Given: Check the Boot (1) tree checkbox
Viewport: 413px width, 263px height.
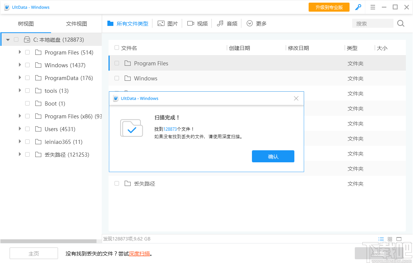Looking at the screenshot, I should (27, 103).
